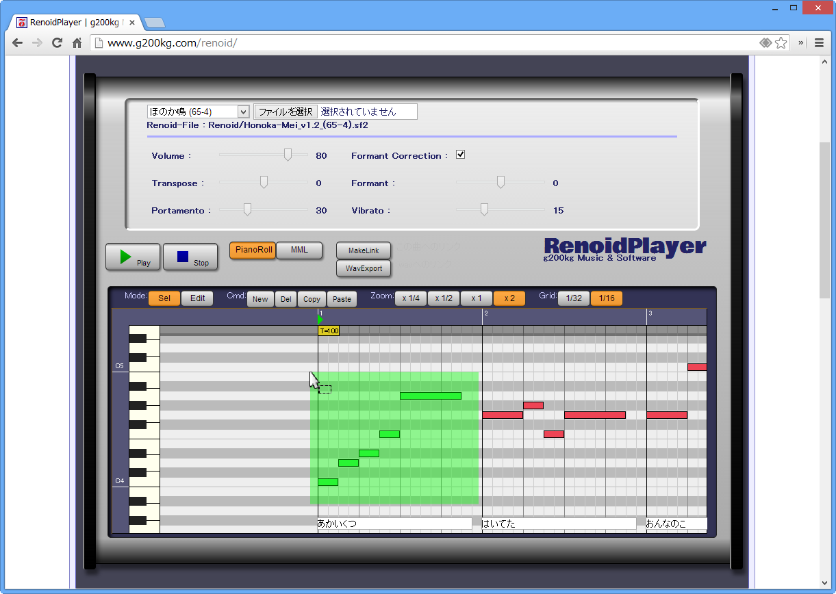Click the Portamento slider handle
The width and height of the screenshot is (836, 594).
point(247,209)
